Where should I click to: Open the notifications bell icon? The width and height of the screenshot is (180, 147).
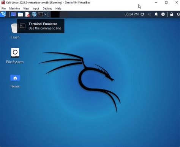tap(156, 14)
